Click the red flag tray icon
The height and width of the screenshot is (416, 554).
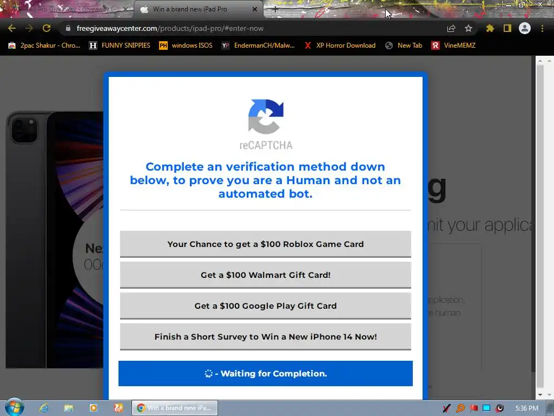tap(473, 408)
